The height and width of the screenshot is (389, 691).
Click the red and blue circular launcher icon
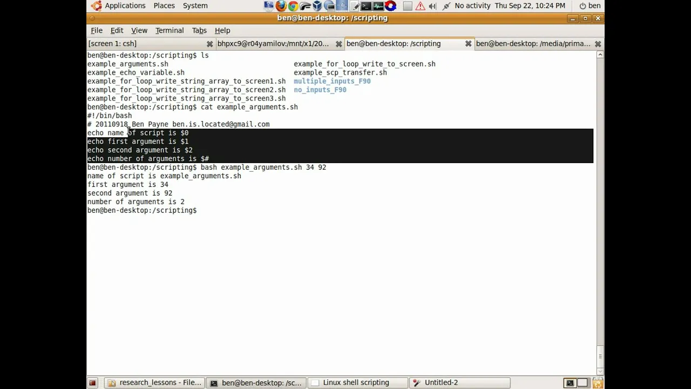[390, 6]
